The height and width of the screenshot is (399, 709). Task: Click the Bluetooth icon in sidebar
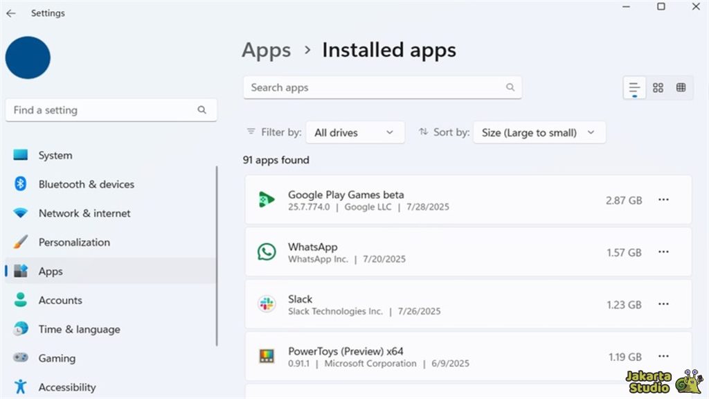click(20, 184)
